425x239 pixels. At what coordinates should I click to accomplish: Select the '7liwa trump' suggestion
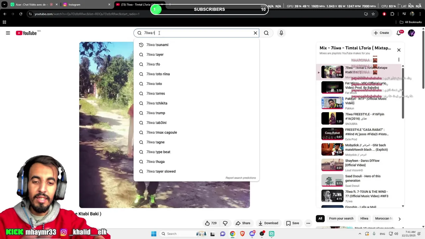click(x=196, y=113)
